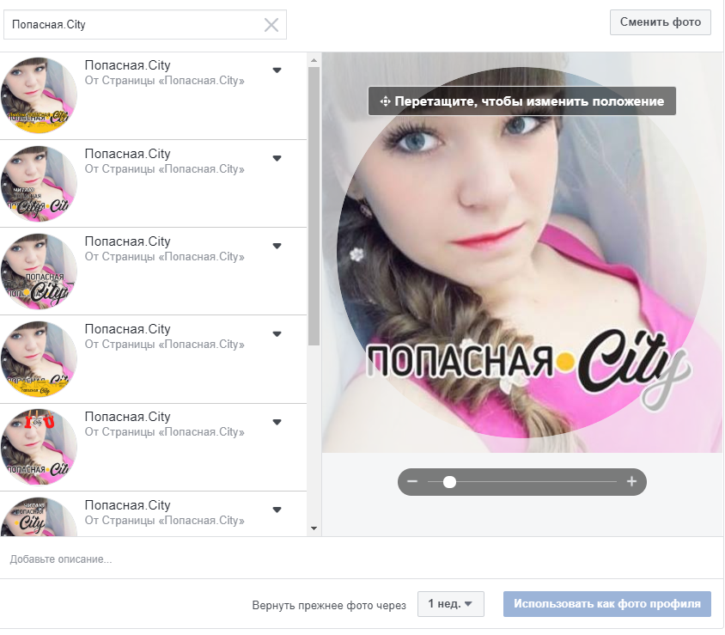Click the frame list scroll-up arrow
Viewport: 725px width, 635px height.
314,60
